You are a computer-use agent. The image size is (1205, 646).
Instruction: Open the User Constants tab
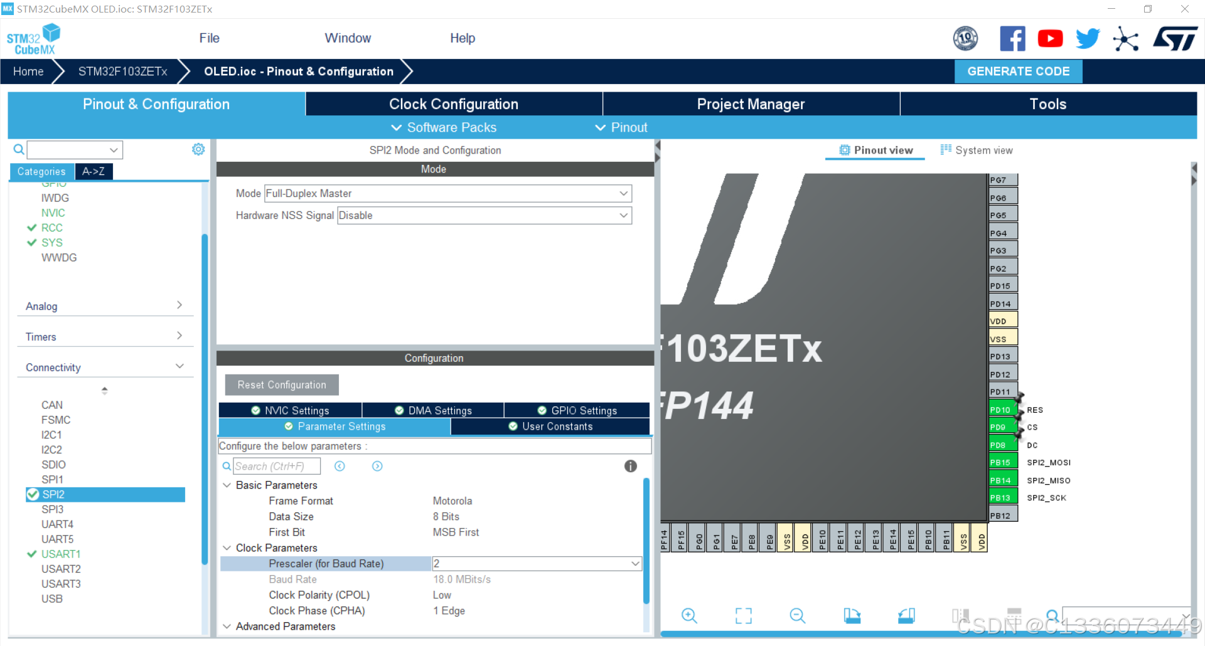point(550,426)
